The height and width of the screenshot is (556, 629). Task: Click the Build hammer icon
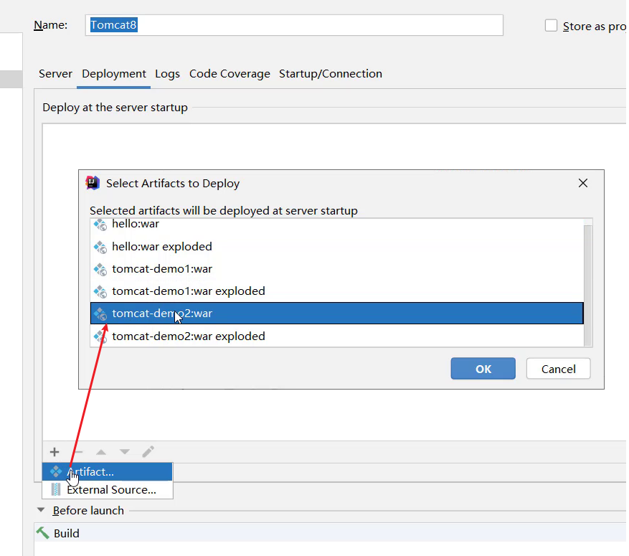[43, 533]
